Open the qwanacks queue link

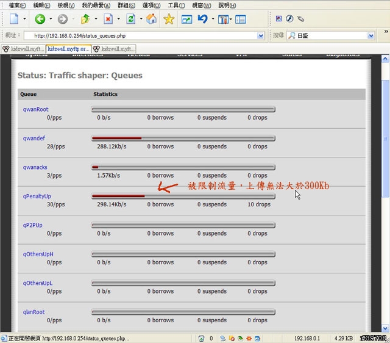click(35, 167)
